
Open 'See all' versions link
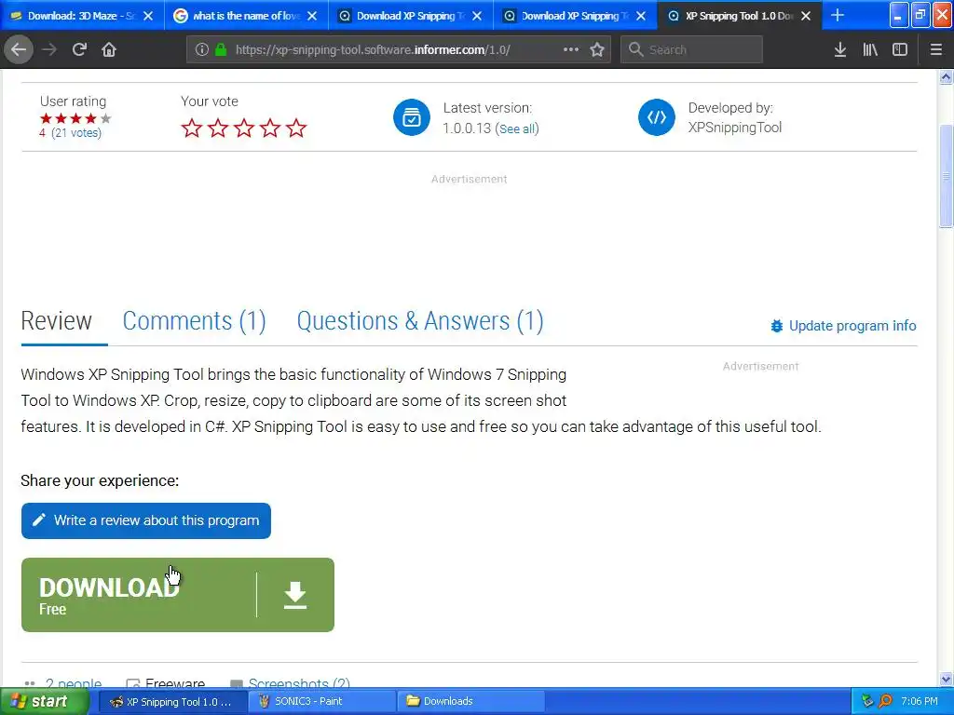(517, 128)
